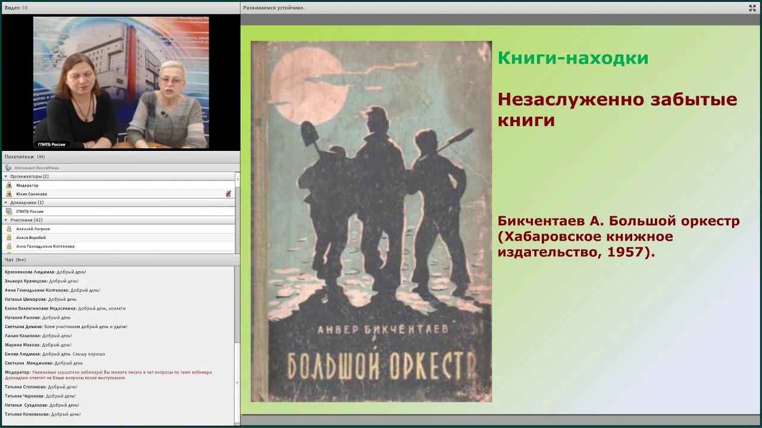Viewport: 762px width, 428px height.
Task: Click chat message from Наталья Суздалова
Action: [42, 405]
